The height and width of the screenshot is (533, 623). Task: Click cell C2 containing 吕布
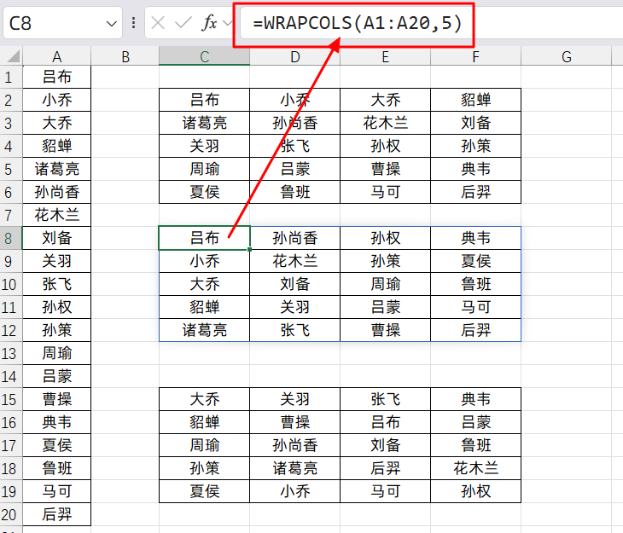[204, 100]
